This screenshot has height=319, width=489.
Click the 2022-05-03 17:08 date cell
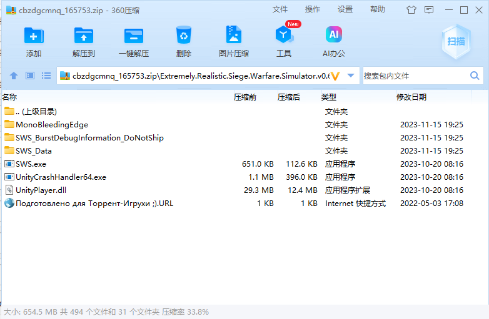click(431, 204)
